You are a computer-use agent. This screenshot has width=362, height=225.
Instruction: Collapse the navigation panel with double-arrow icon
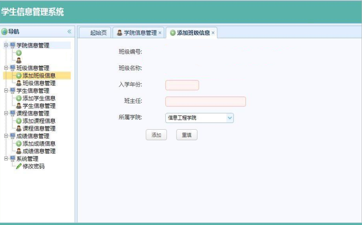point(69,31)
